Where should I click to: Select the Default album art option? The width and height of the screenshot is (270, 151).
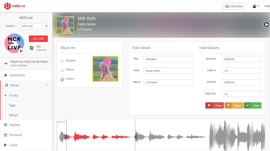tap(62, 70)
